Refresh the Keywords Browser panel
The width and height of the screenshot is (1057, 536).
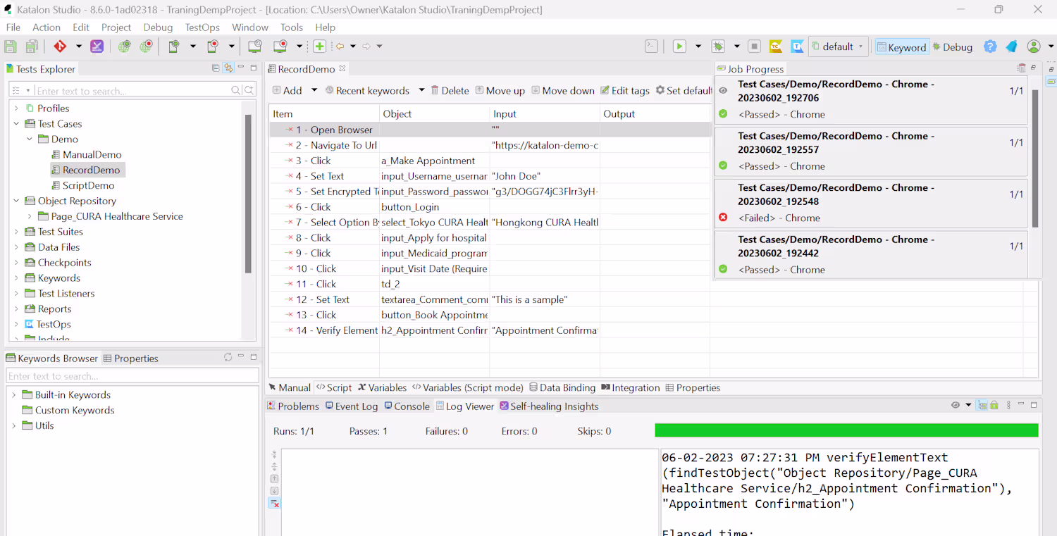tap(228, 358)
